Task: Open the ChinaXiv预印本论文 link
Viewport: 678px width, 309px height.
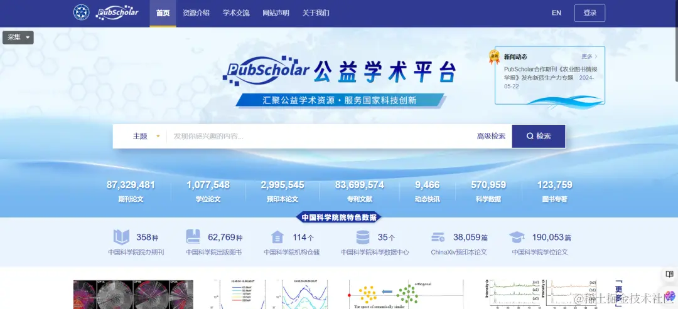Action: click(x=459, y=252)
